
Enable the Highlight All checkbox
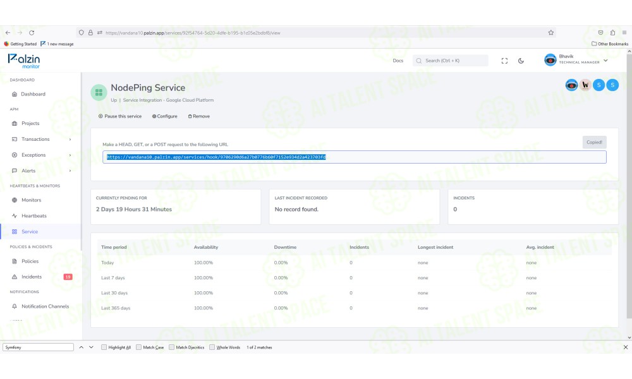[104, 347]
